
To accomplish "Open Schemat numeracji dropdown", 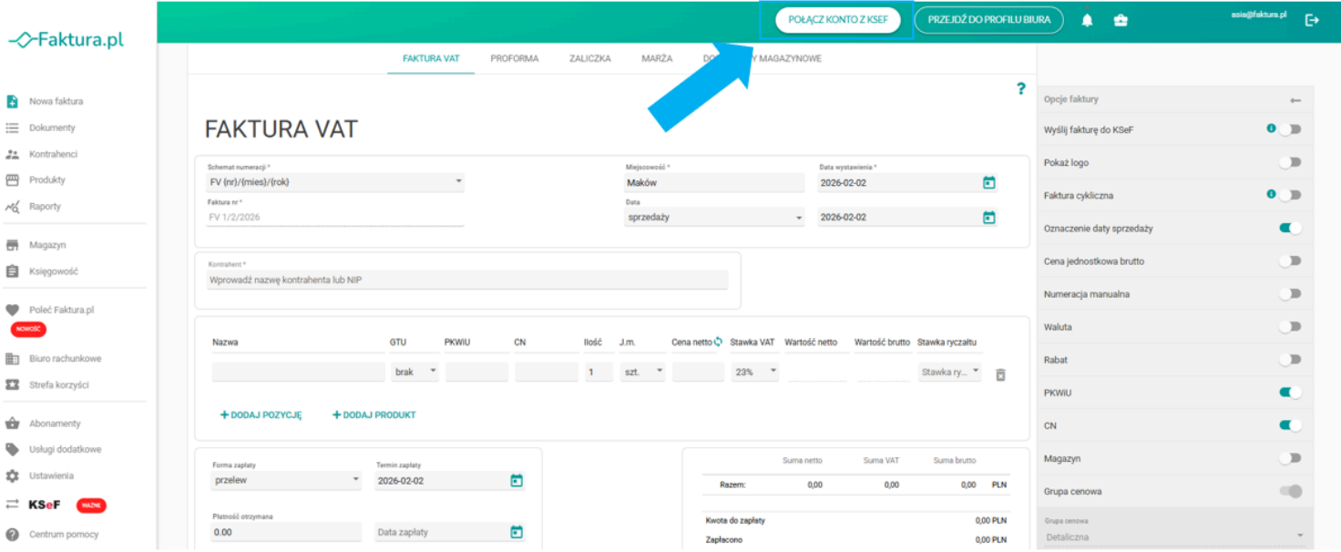I will [335, 182].
